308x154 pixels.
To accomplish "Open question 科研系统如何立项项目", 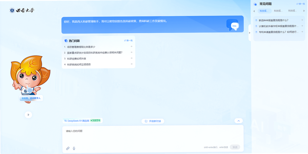I will [79, 64].
